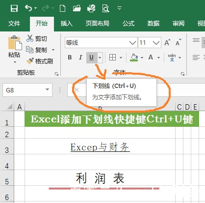Select row 5 header
Viewport: 205px width, 203px height.
pyautogui.click(x=7, y=178)
